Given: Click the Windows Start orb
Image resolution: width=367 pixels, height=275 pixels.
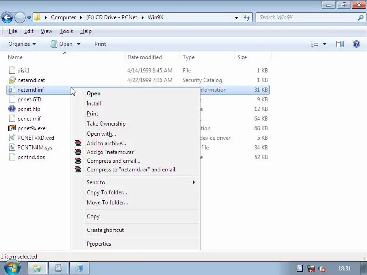Looking at the screenshot, I should (x=12, y=268).
